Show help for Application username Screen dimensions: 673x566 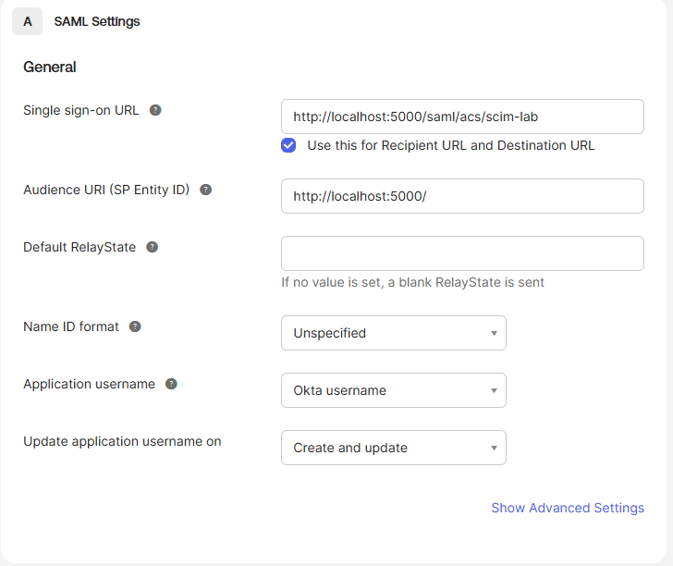[171, 384]
